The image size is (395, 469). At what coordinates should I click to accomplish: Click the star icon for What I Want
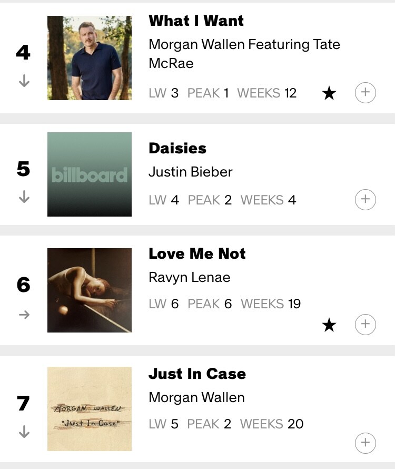click(x=329, y=94)
